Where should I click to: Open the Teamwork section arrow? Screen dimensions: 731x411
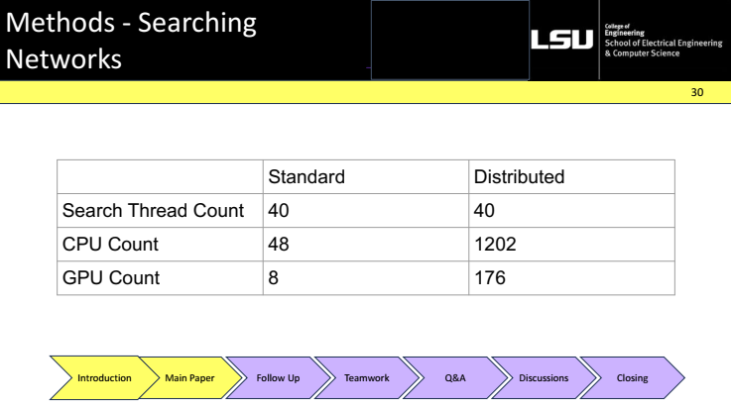[366, 377]
